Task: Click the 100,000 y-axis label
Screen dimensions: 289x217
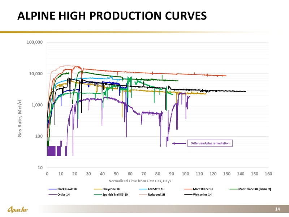Action: coord(35,42)
